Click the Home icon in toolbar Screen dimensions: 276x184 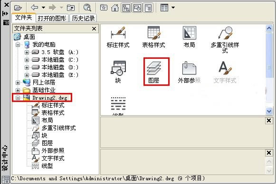[115, 8]
